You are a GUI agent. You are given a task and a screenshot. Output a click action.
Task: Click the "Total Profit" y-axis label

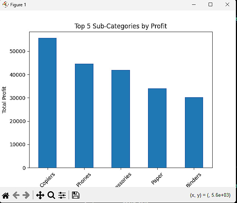click(x=4, y=100)
